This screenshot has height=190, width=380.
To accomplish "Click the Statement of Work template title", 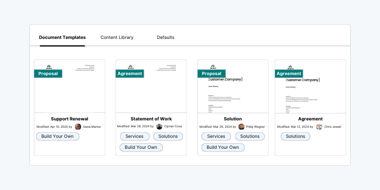I will (152, 119).
